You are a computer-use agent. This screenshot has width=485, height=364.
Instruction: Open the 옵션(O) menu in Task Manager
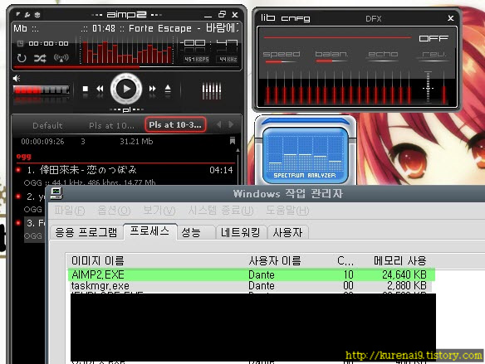pyautogui.click(x=114, y=211)
